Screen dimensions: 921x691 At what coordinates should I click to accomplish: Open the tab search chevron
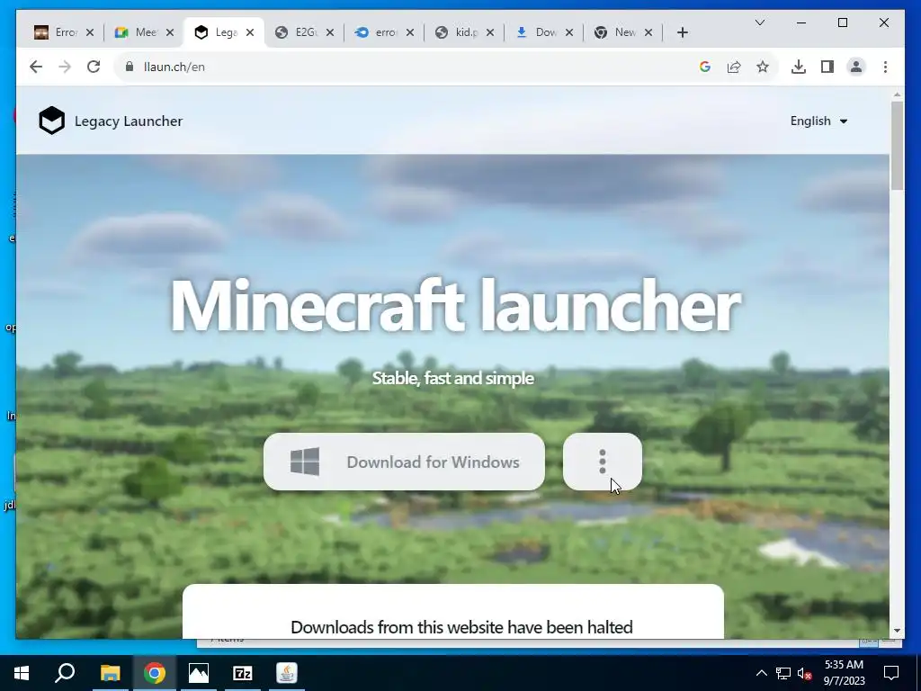coord(759,22)
